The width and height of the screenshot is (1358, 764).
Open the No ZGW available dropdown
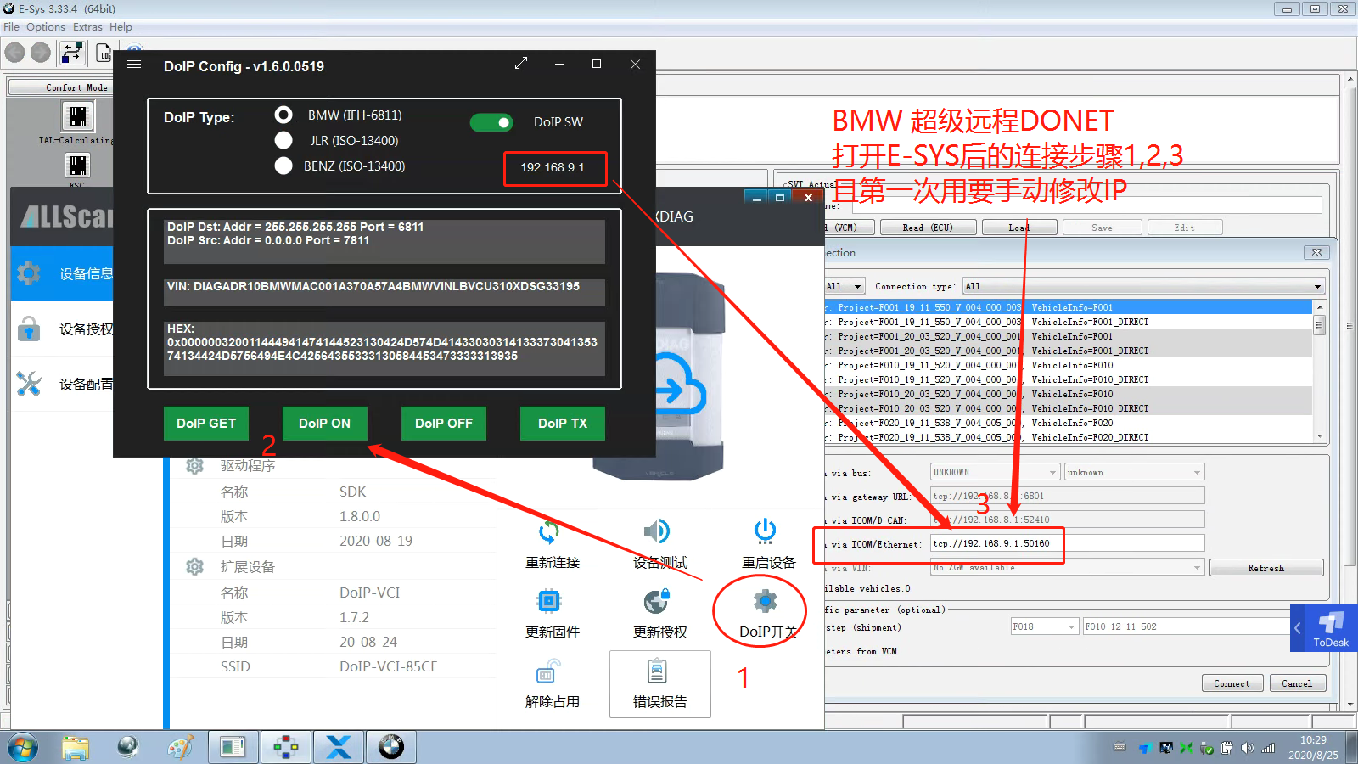(x=1067, y=567)
